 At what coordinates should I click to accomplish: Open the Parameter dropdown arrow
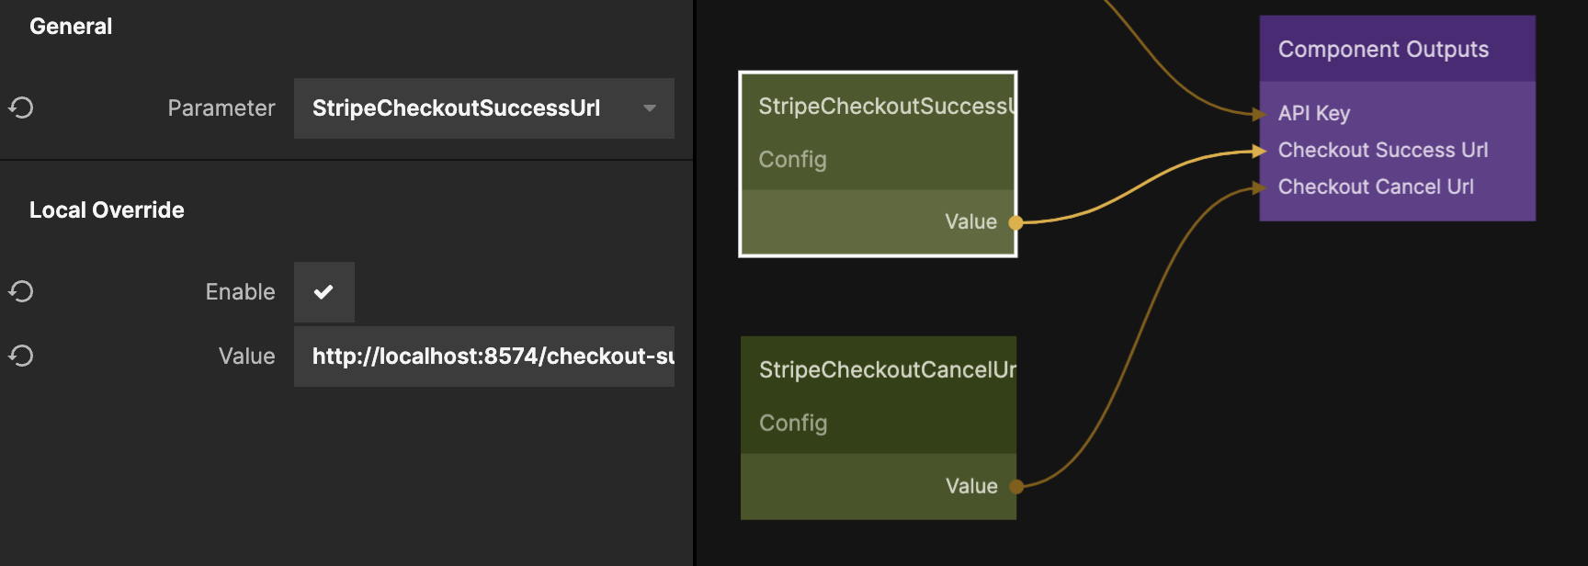click(x=650, y=108)
